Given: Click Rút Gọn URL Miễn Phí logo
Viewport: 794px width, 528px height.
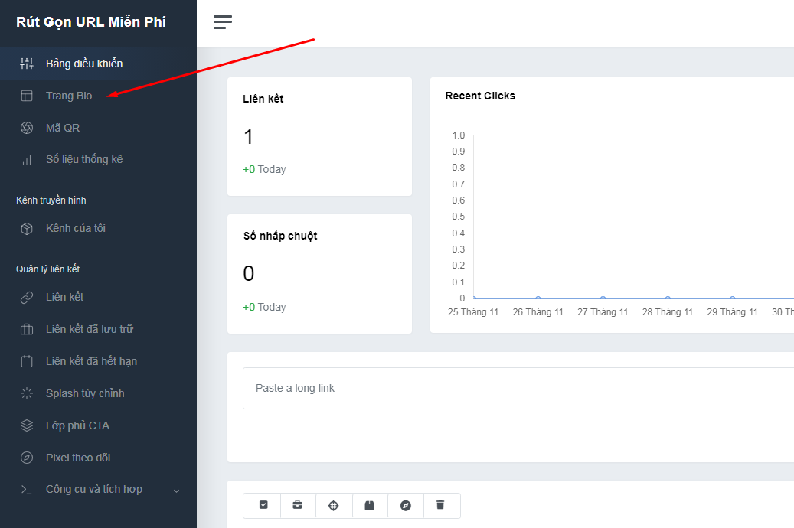Looking at the screenshot, I should coord(91,22).
